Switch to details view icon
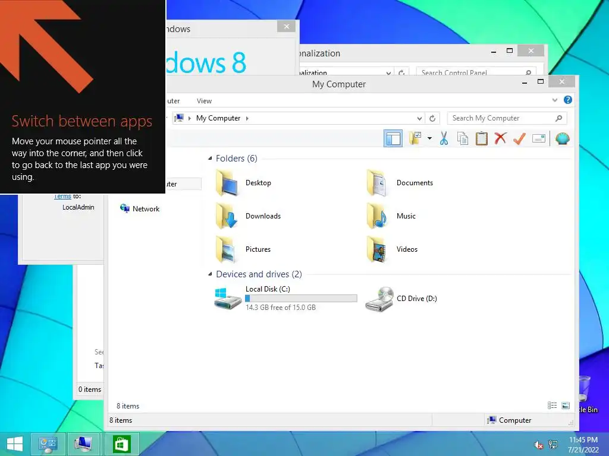 pos(552,406)
